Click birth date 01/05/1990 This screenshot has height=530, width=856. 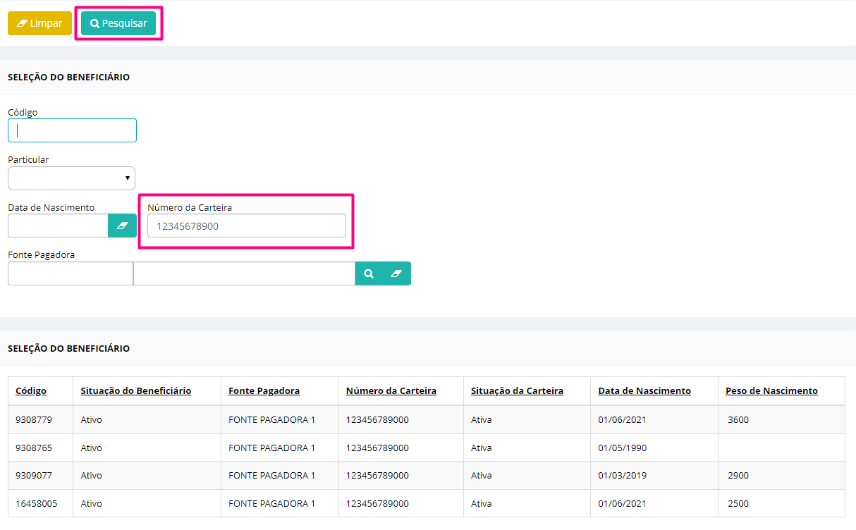click(x=623, y=448)
